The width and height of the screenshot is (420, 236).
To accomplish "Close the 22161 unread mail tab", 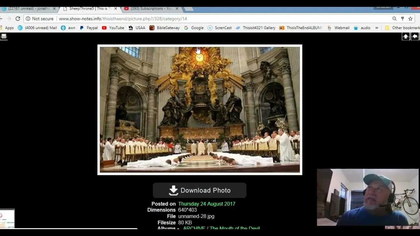I will (x=54, y=9).
